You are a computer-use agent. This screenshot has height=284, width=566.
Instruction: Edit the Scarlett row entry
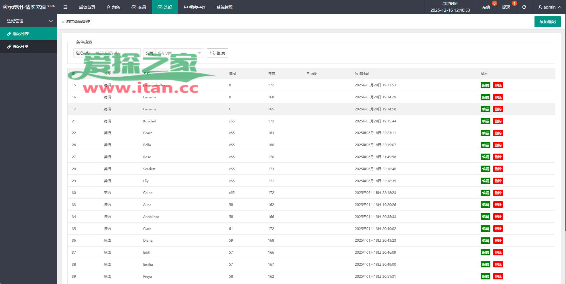[x=485, y=169]
